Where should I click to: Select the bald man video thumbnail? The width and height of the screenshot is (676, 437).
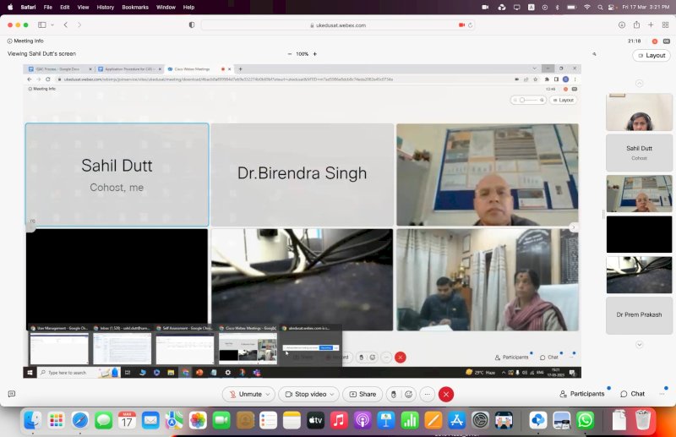(x=639, y=194)
